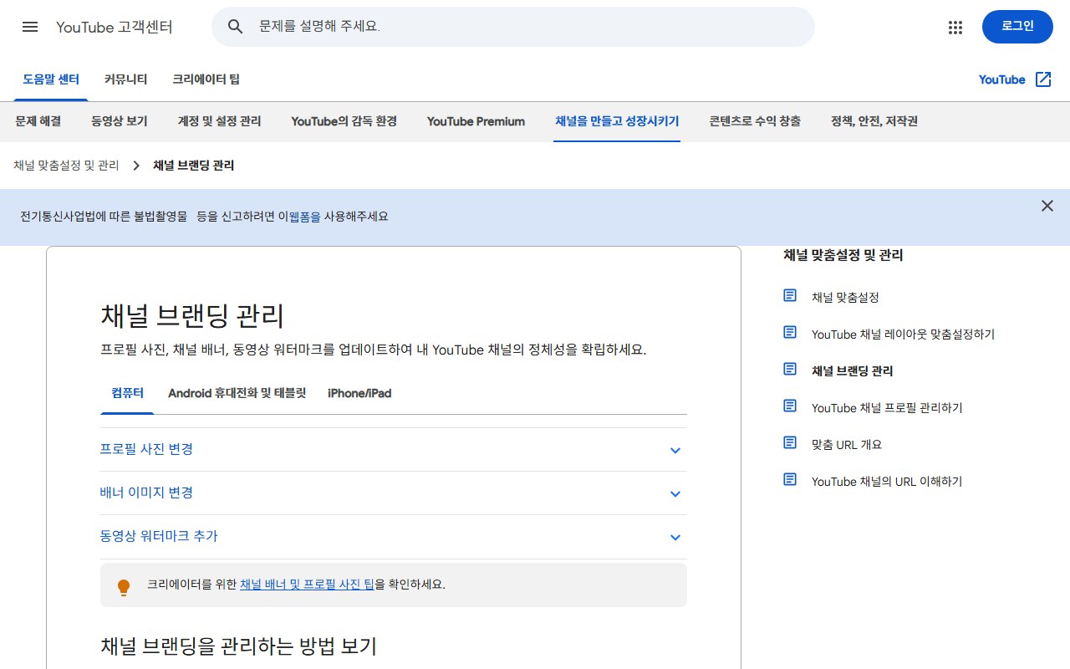Viewport: 1070px width, 669px height.
Task: Open the YouTube external link icon
Action: tap(1043, 79)
